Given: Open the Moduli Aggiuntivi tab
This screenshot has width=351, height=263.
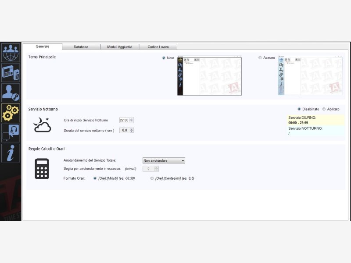Looking at the screenshot, I should (x=119, y=47).
